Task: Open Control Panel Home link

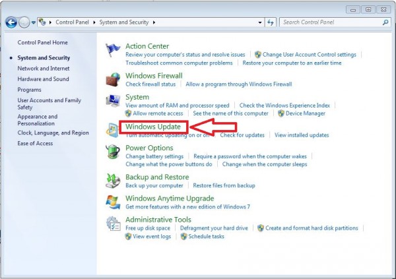Action: pos(42,42)
